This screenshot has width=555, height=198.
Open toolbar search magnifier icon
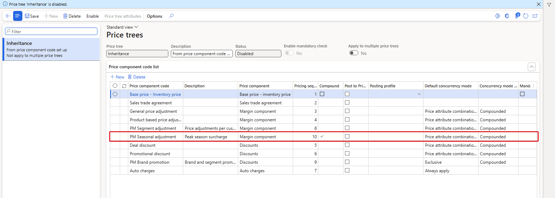171,16
